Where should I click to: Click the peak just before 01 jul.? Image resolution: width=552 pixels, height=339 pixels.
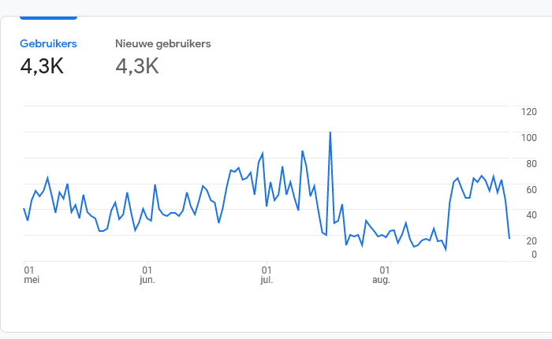pyautogui.click(x=263, y=153)
